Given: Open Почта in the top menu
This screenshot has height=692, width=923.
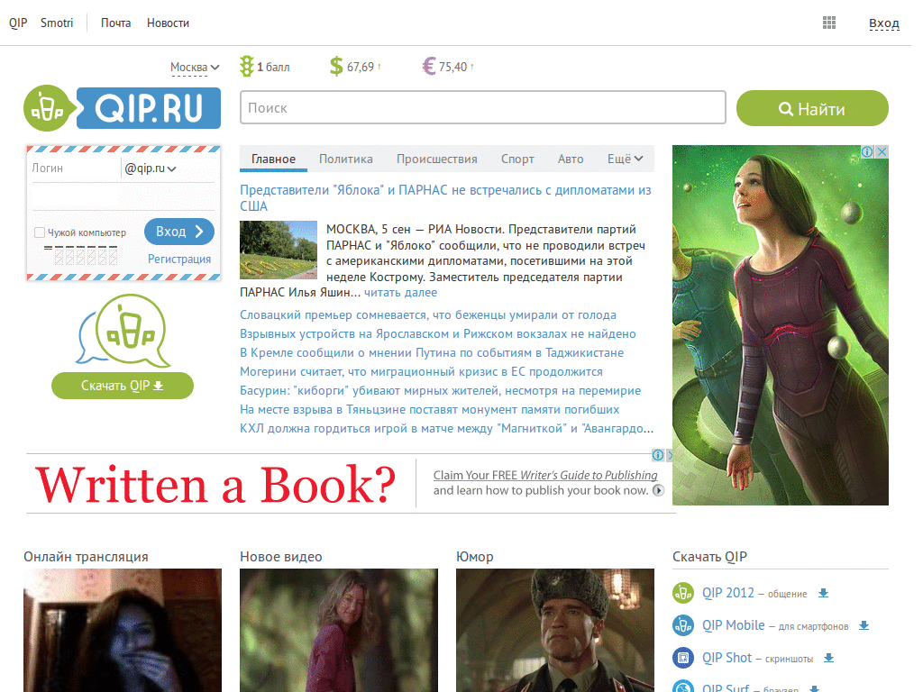Looking at the screenshot, I should (116, 23).
